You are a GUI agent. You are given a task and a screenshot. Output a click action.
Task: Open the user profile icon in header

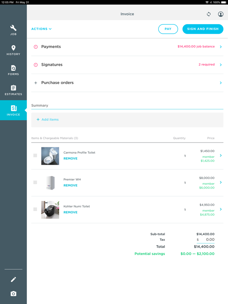[x=220, y=14]
